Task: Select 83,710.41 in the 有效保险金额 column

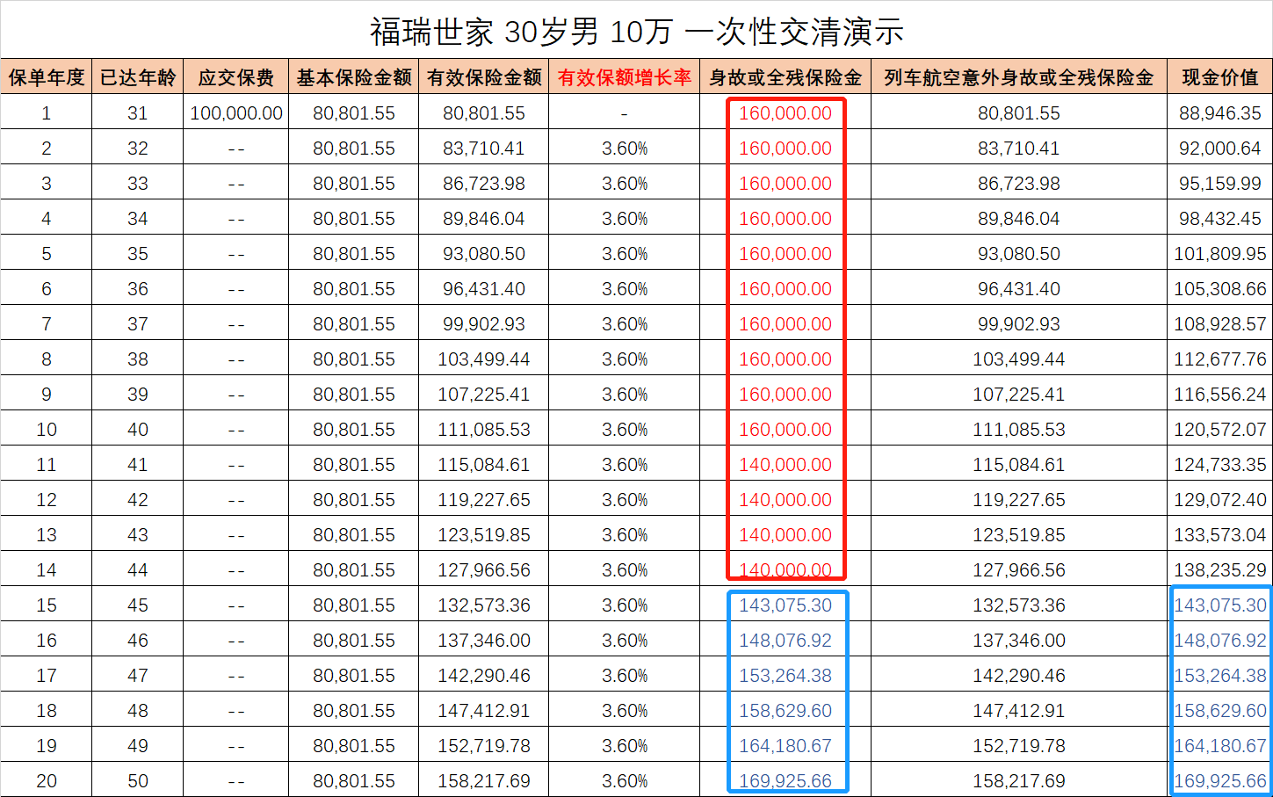Action: coord(484,149)
